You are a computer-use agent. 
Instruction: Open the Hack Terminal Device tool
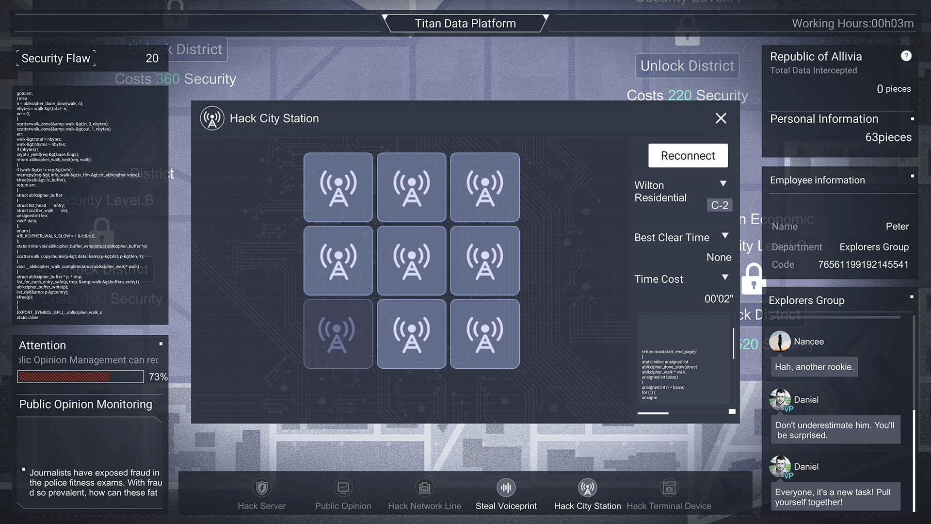[669, 493]
